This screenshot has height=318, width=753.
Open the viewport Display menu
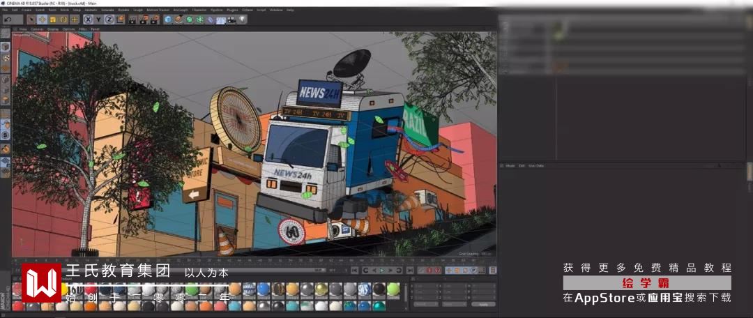pyautogui.click(x=53, y=29)
